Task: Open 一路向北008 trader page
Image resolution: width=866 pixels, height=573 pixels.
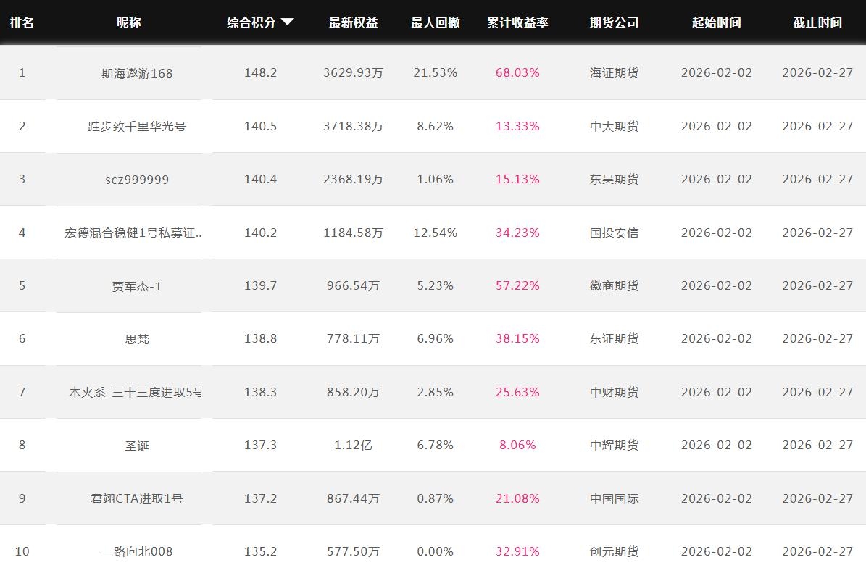Action: [x=137, y=552]
